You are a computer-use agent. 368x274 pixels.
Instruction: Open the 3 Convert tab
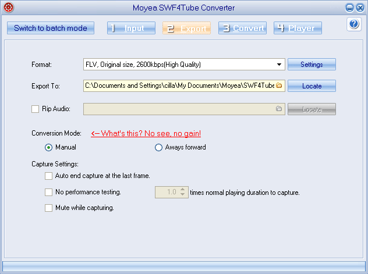click(242, 28)
